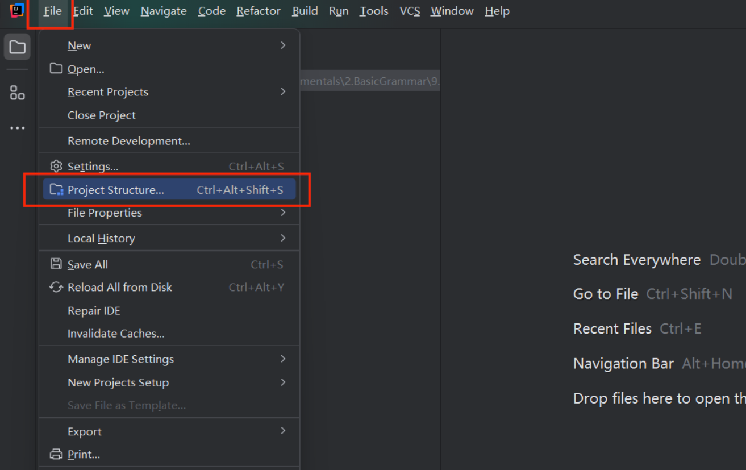Open the Tools menu

374,11
